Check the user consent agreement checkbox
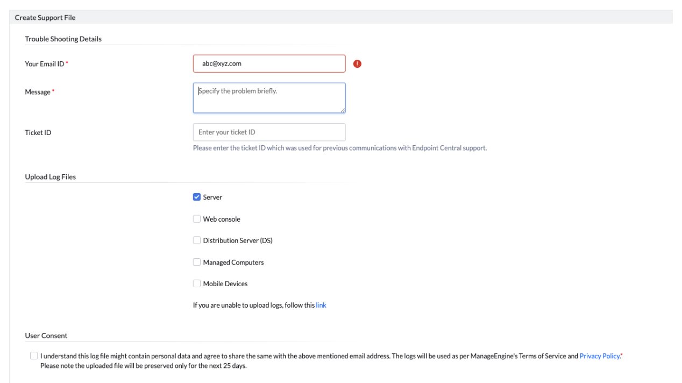Viewport: 682px width, 383px height. point(34,356)
